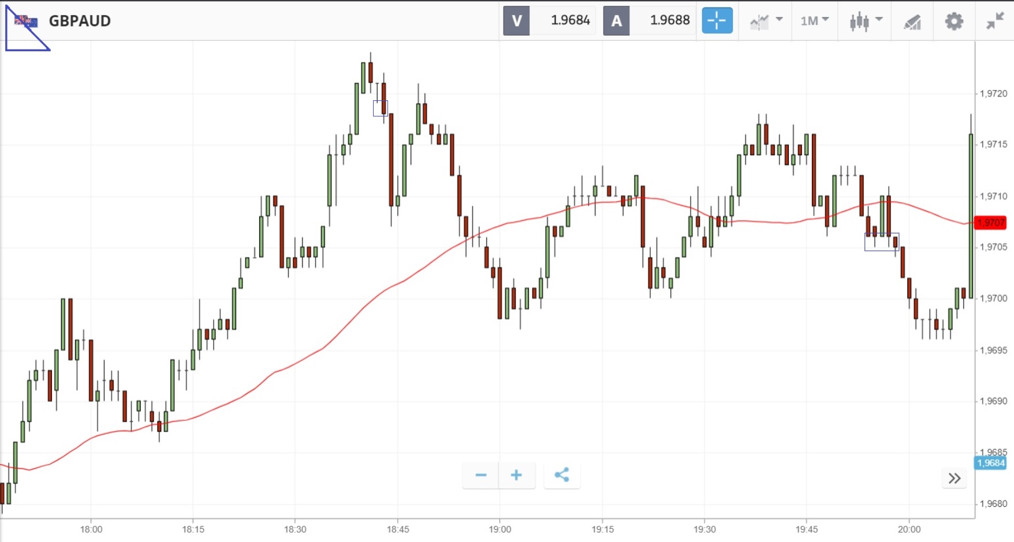Viewport: 1014px width, 542px height.
Task: Open the 1M timeframe dropdown
Action: pos(814,21)
